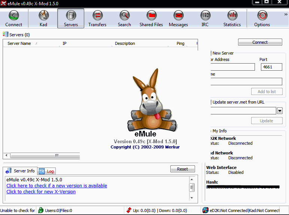
Task: Sort by IP column
Action: [86, 43]
